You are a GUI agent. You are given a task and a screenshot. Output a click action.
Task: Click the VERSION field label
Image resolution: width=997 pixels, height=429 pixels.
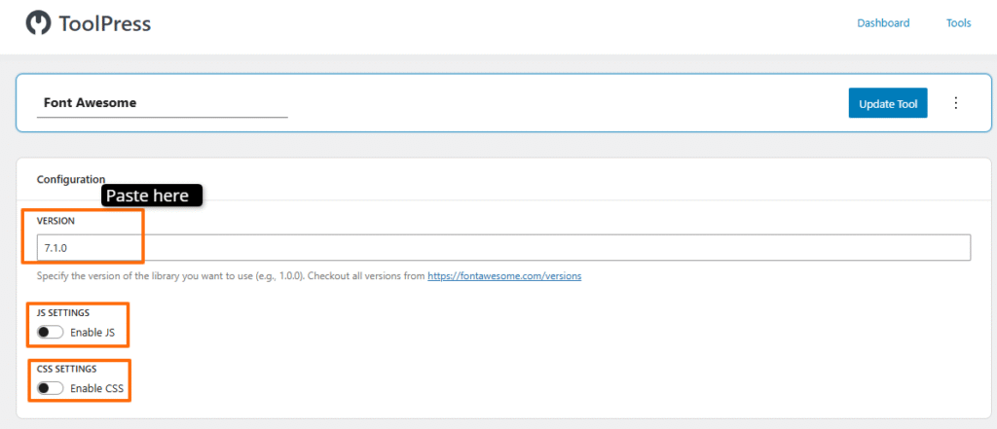[55, 221]
